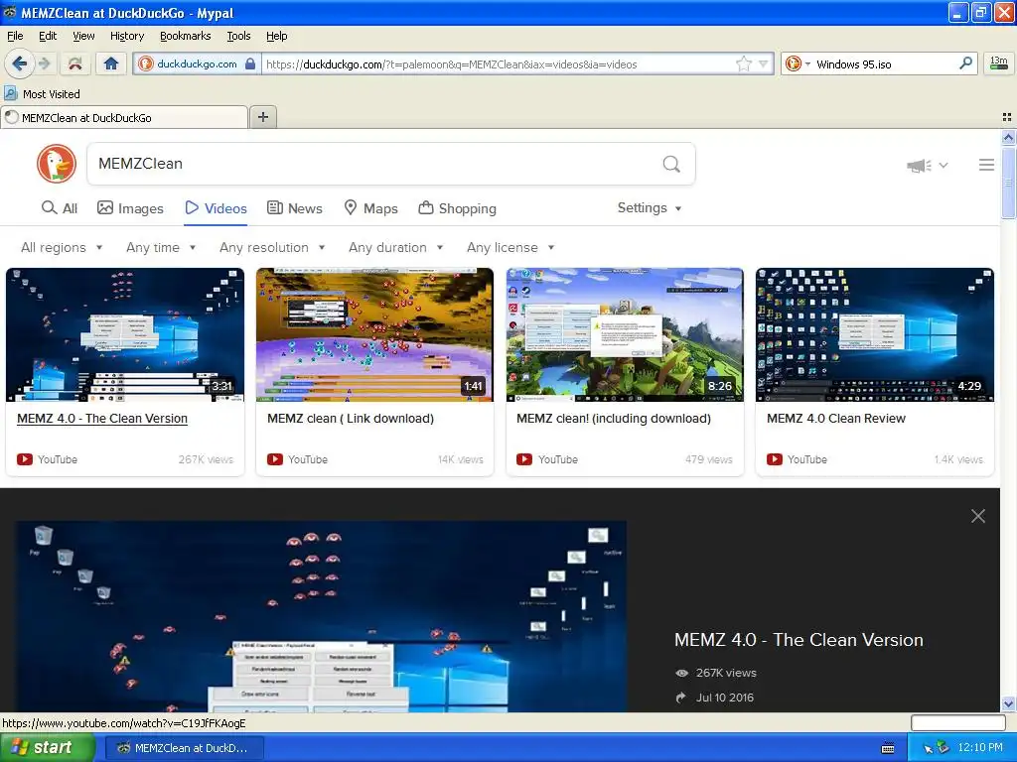This screenshot has width=1017, height=762.
Task: Select the MEMZClean at DuckDuckGo tab
Action: (124, 117)
